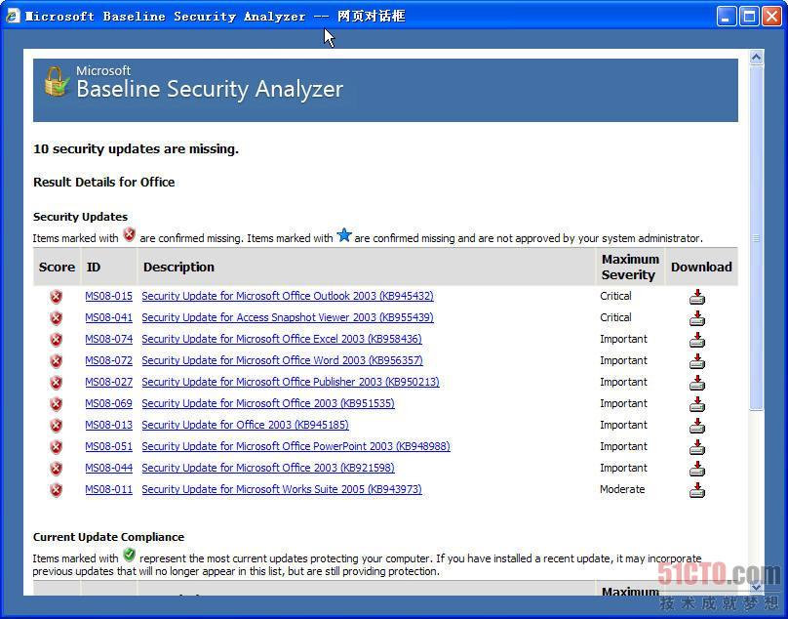
Task: Click red shield score icon for MS08-069
Action: pyautogui.click(x=57, y=404)
